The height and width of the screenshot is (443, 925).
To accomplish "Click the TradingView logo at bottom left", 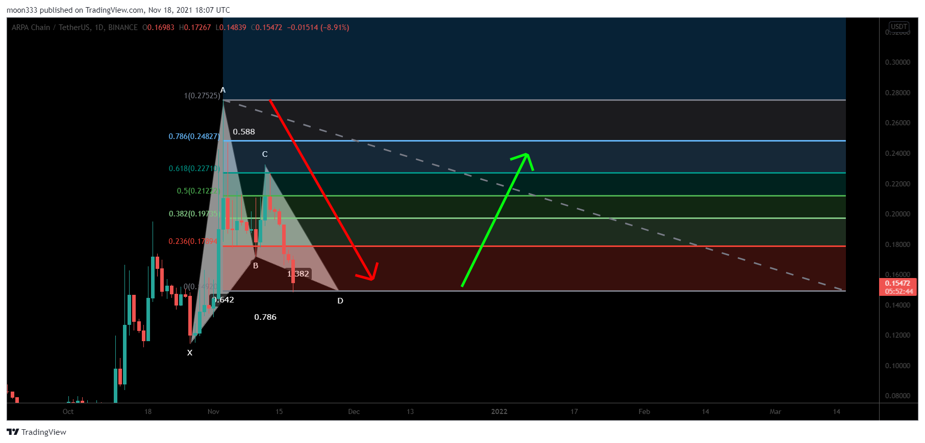I will (x=36, y=432).
